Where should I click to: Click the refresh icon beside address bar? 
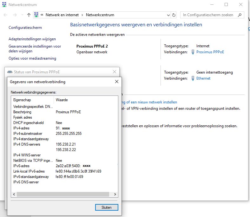click(x=174, y=15)
